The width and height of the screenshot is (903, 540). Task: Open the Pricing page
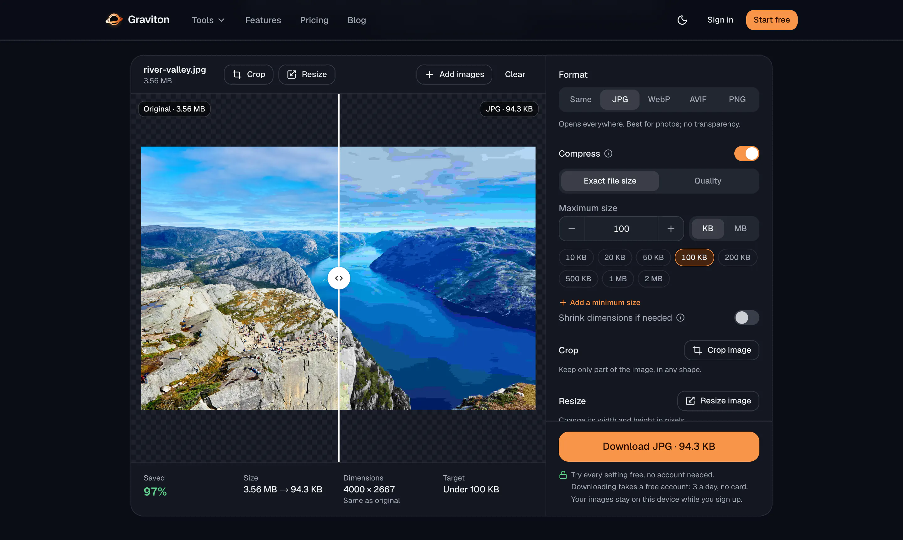click(314, 20)
